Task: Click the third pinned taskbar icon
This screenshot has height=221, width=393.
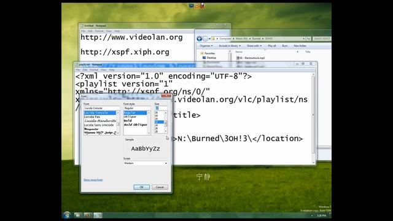Action: pyautogui.click(x=98, y=215)
